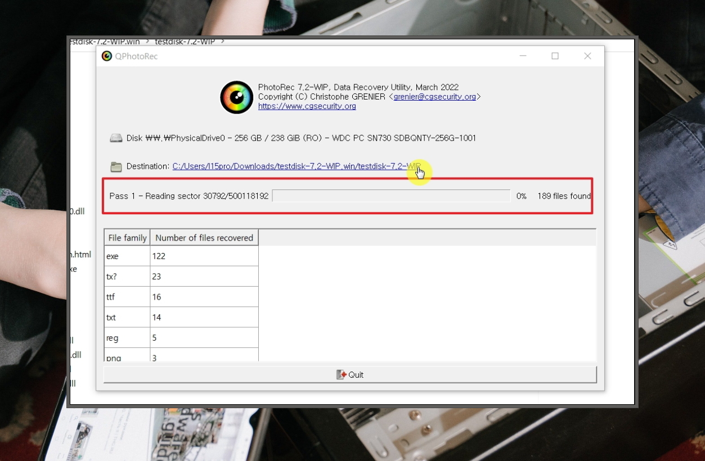This screenshot has height=461, width=705.
Task: Click testdisk-7.2-WIP breadcrumb in Explorer window
Action: 185,42
